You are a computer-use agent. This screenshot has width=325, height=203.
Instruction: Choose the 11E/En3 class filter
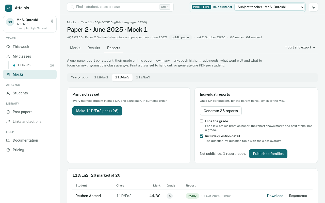pos(143,77)
